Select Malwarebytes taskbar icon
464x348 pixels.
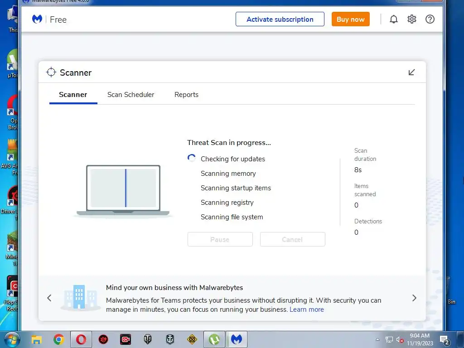[x=237, y=339]
